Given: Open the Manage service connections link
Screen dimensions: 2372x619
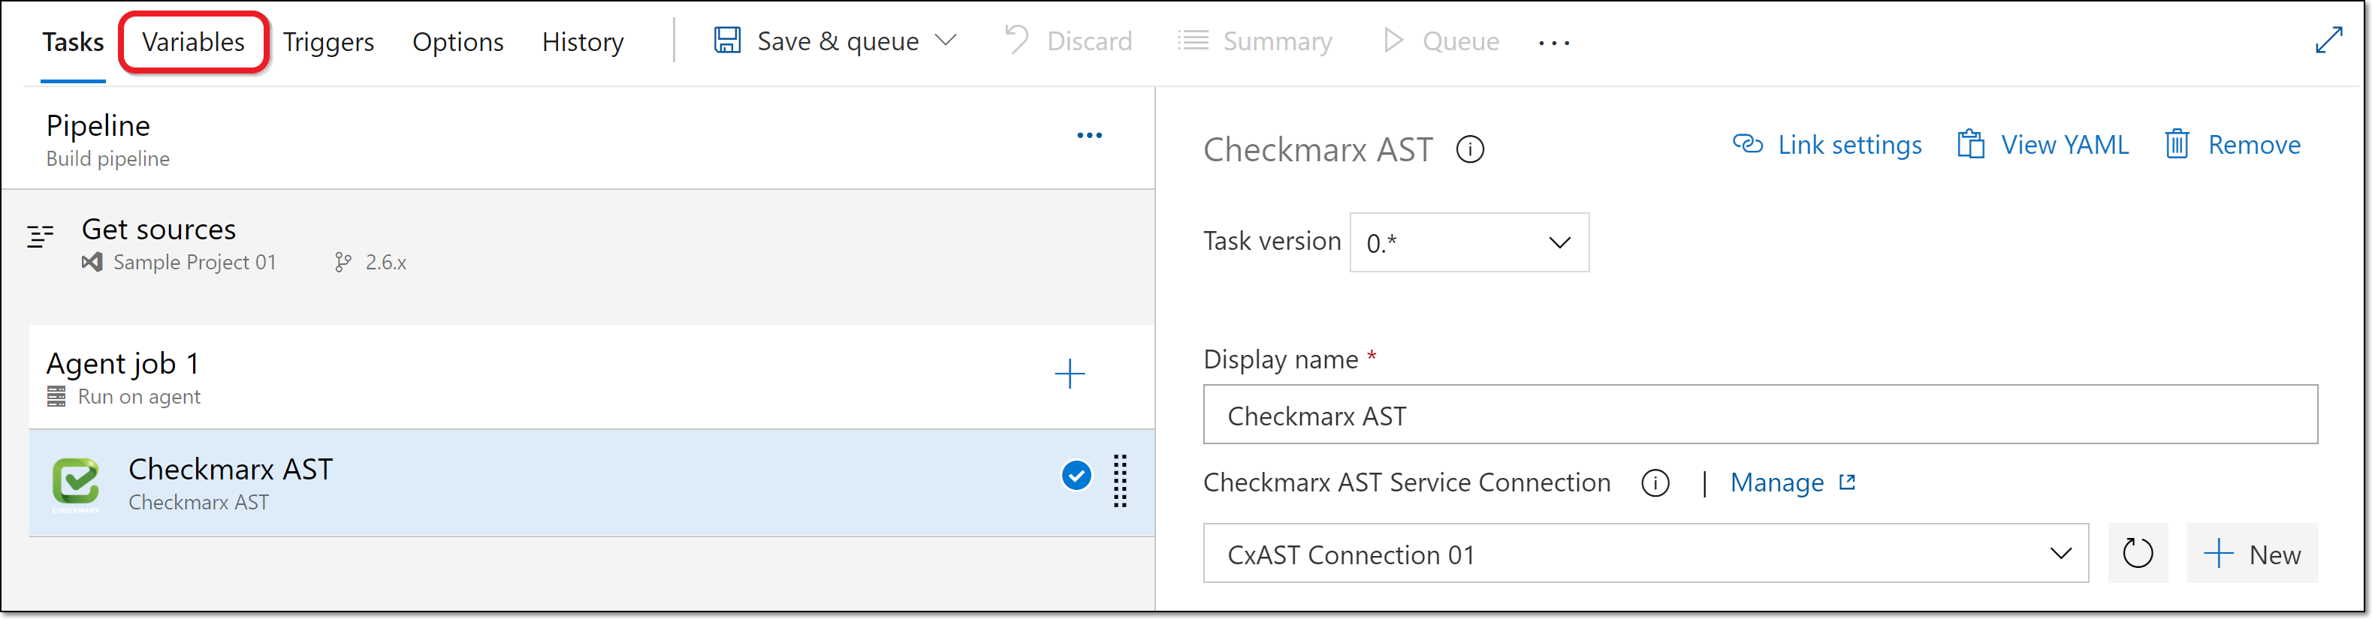Looking at the screenshot, I should coord(1792,484).
